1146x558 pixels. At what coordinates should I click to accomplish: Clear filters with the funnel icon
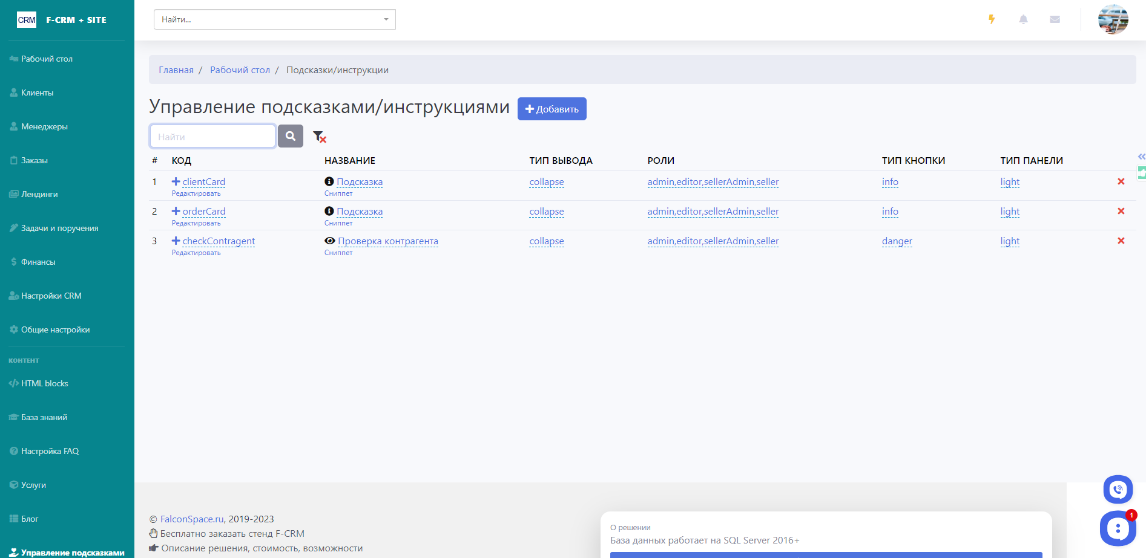[319, 137]
